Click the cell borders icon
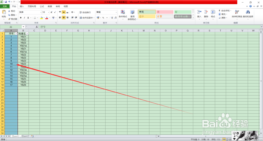 (35, 18)
